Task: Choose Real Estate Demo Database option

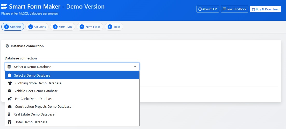Action: (x=72, y=114)
